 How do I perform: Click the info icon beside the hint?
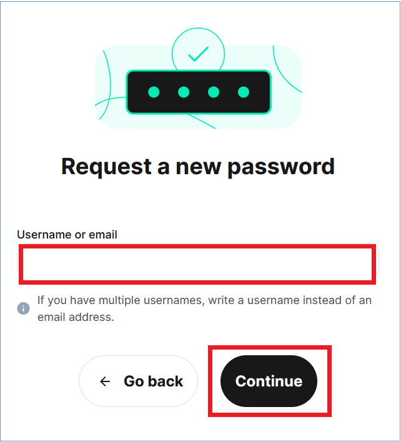(x=23, y=308)
